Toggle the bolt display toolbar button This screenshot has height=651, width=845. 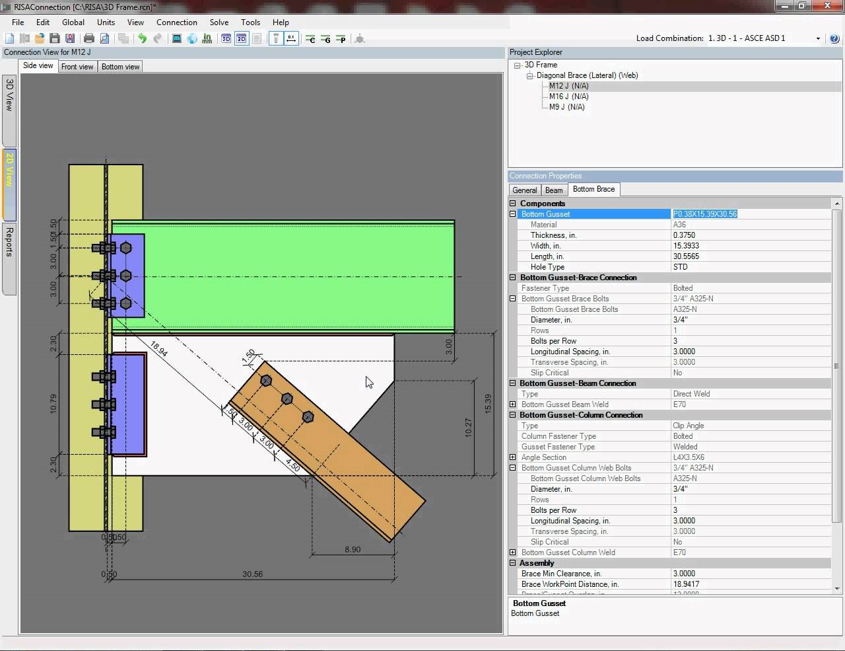click(x=276, y=39)
